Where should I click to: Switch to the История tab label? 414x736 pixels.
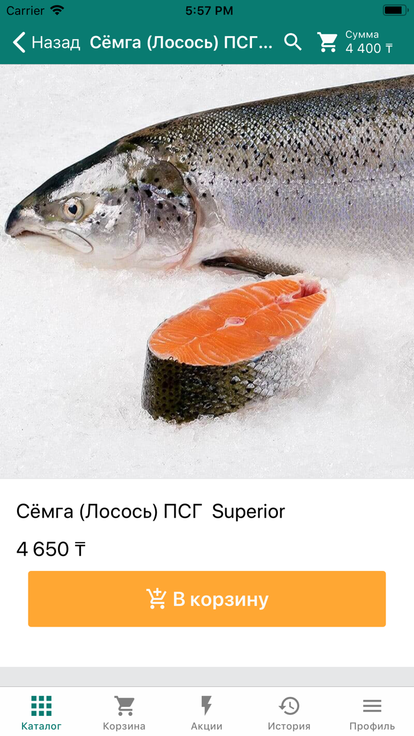[289, 726]
